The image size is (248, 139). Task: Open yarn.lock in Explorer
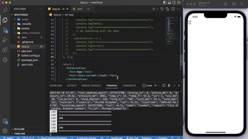click(27, 64)
